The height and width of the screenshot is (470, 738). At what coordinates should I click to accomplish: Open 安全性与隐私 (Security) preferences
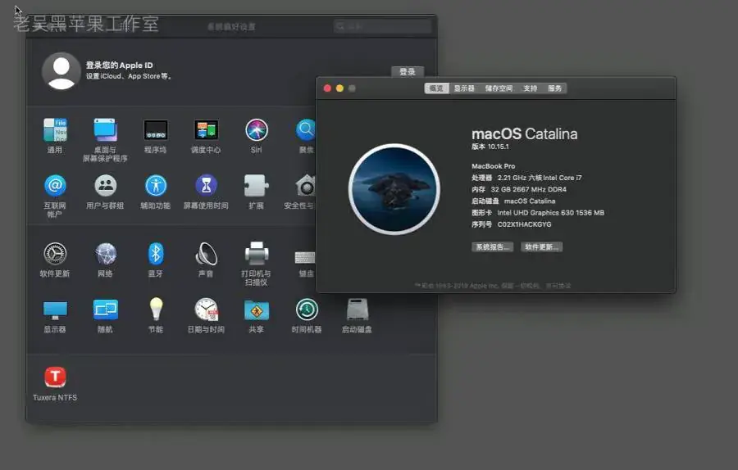click(x=306, y=186)
